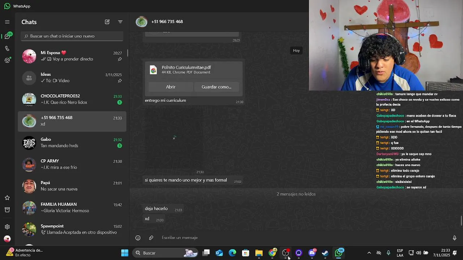Click the taskbar Buscar search box

coord(166,253)
